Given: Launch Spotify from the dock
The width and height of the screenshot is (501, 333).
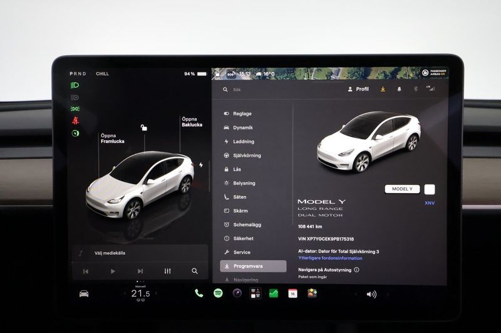Looking at the screenshot, I should point(218,293).
